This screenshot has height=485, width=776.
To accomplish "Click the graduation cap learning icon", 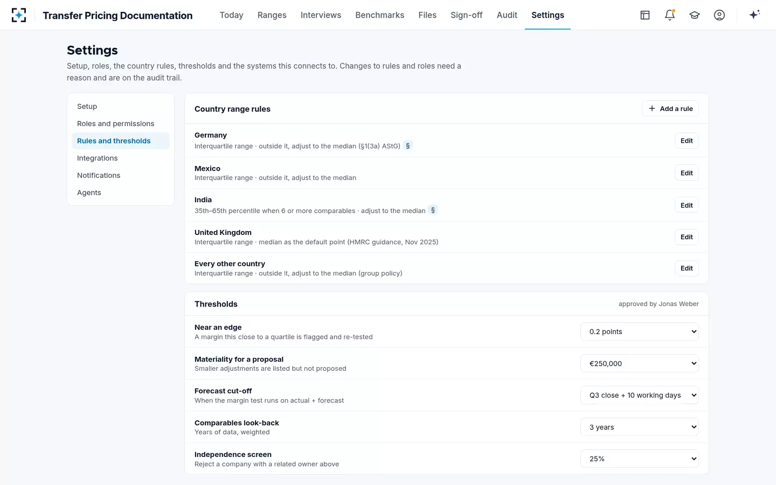I will click(695, 15).
